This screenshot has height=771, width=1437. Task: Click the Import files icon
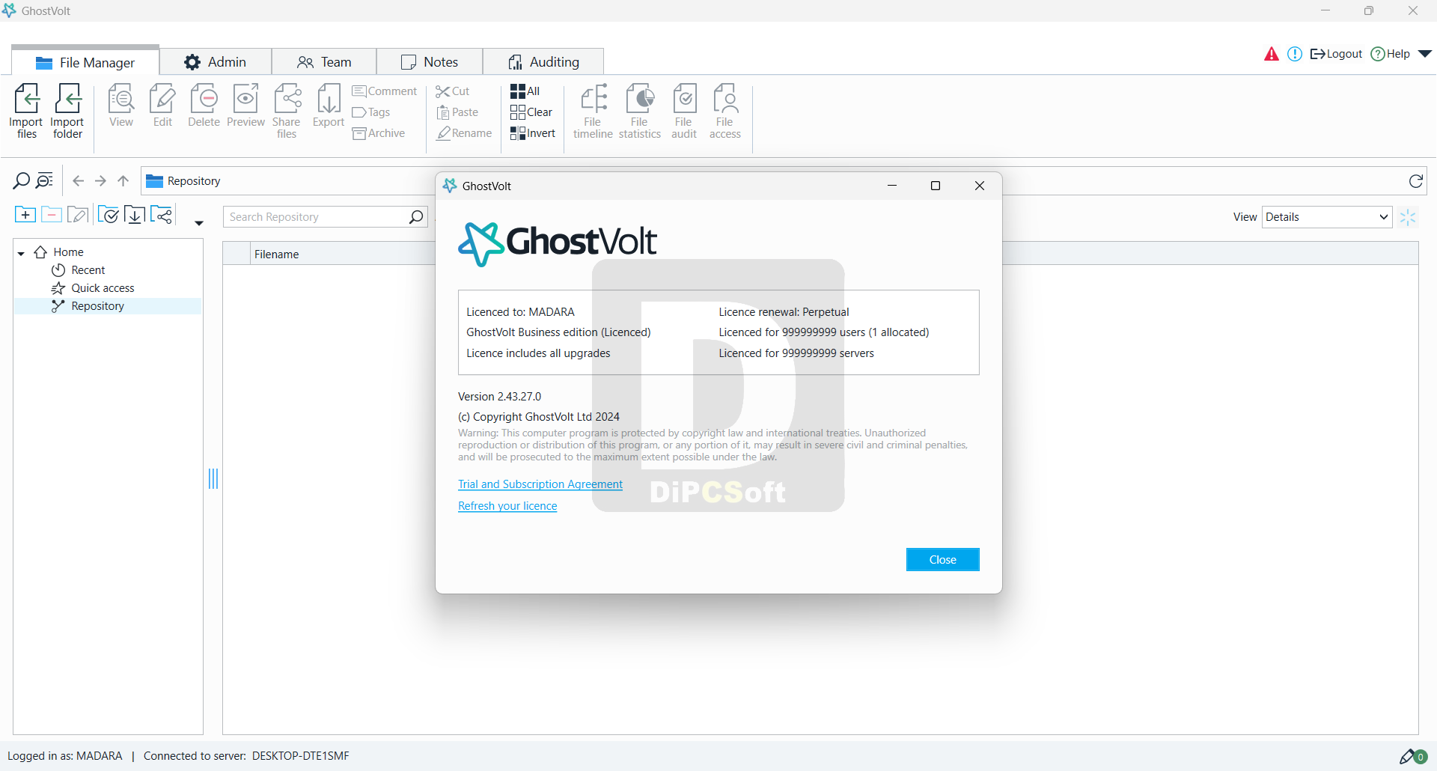[26, 111]
